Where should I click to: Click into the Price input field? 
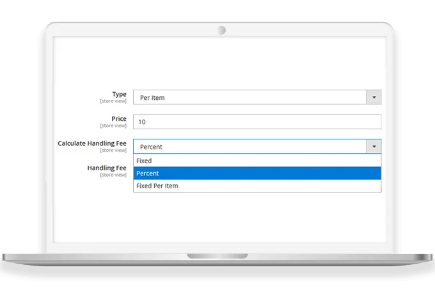[257, 122]
